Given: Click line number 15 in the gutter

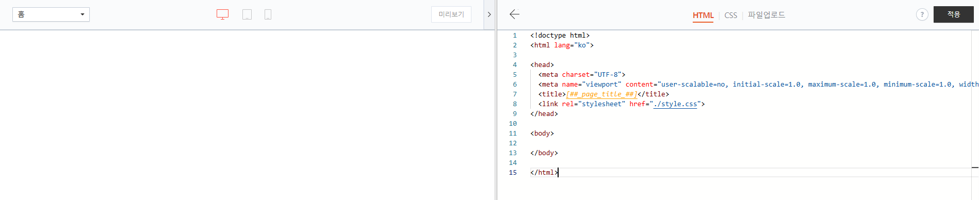Looking at the screenshot, I should tap(513, 173).
